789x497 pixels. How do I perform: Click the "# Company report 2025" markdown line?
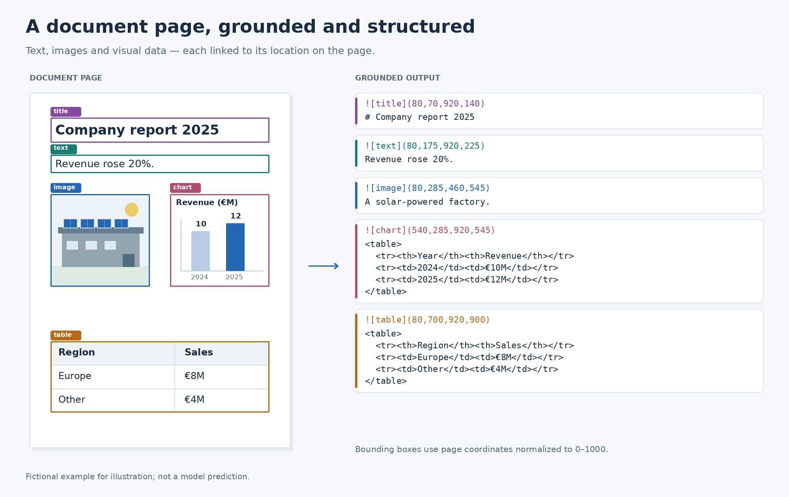click(420, 117)
